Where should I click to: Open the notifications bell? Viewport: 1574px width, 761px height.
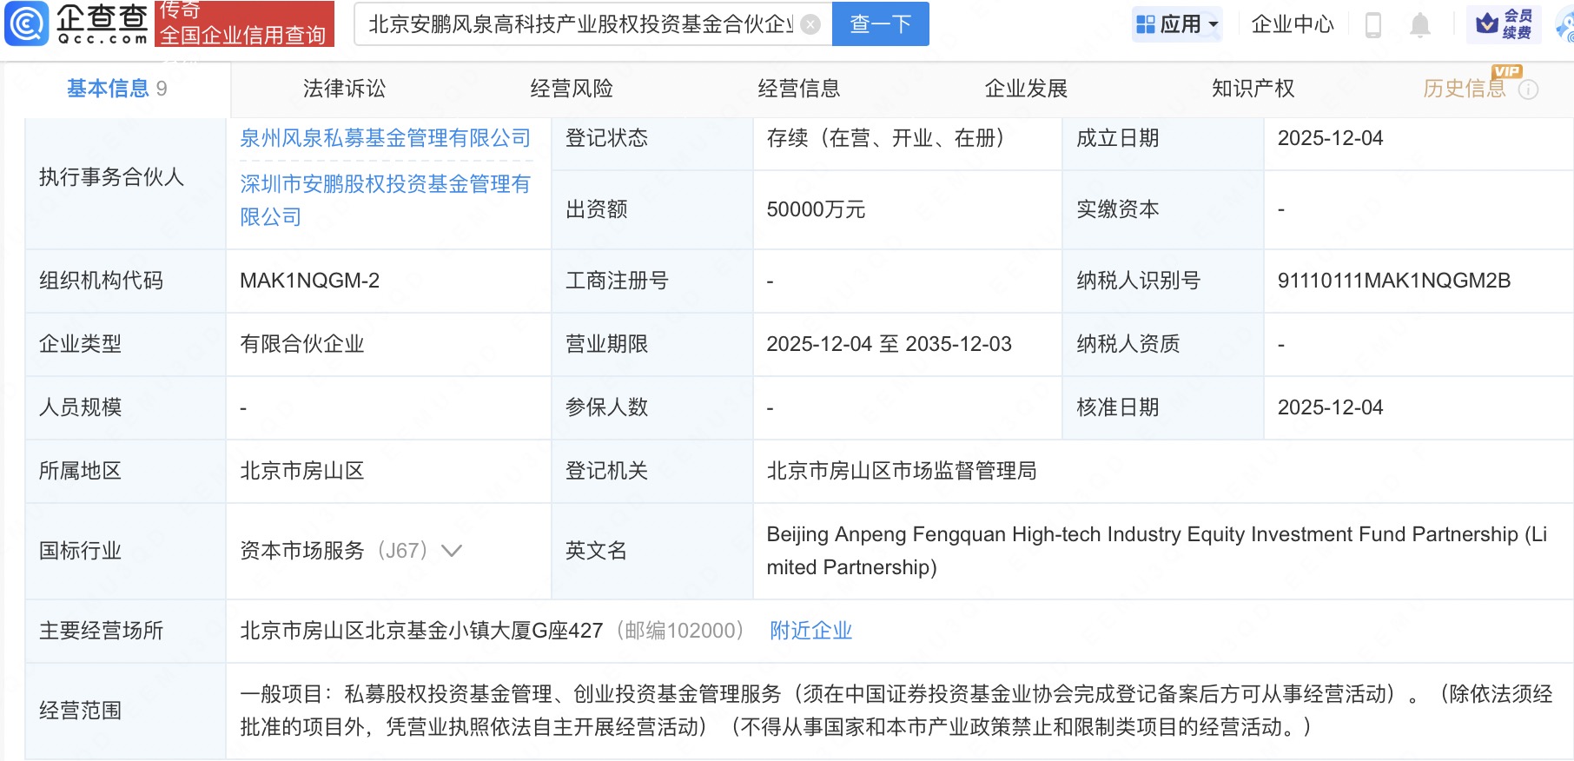(1420, 25)
